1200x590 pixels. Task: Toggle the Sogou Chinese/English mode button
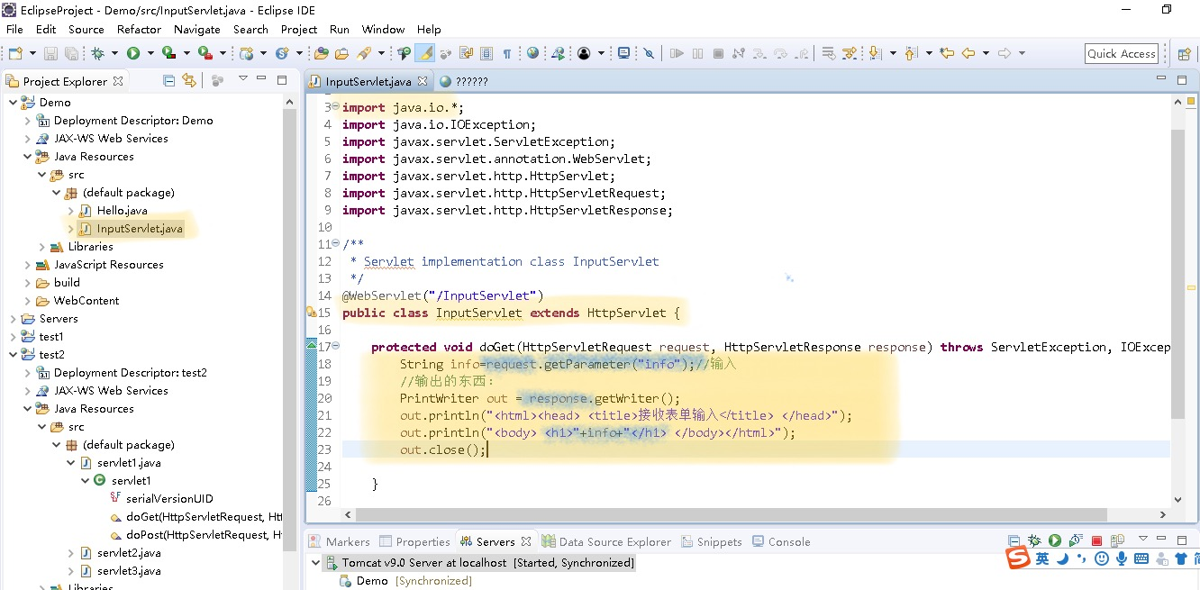tap(1042, 558)
